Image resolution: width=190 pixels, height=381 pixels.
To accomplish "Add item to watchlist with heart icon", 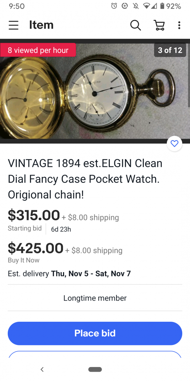I will [174, 144].
